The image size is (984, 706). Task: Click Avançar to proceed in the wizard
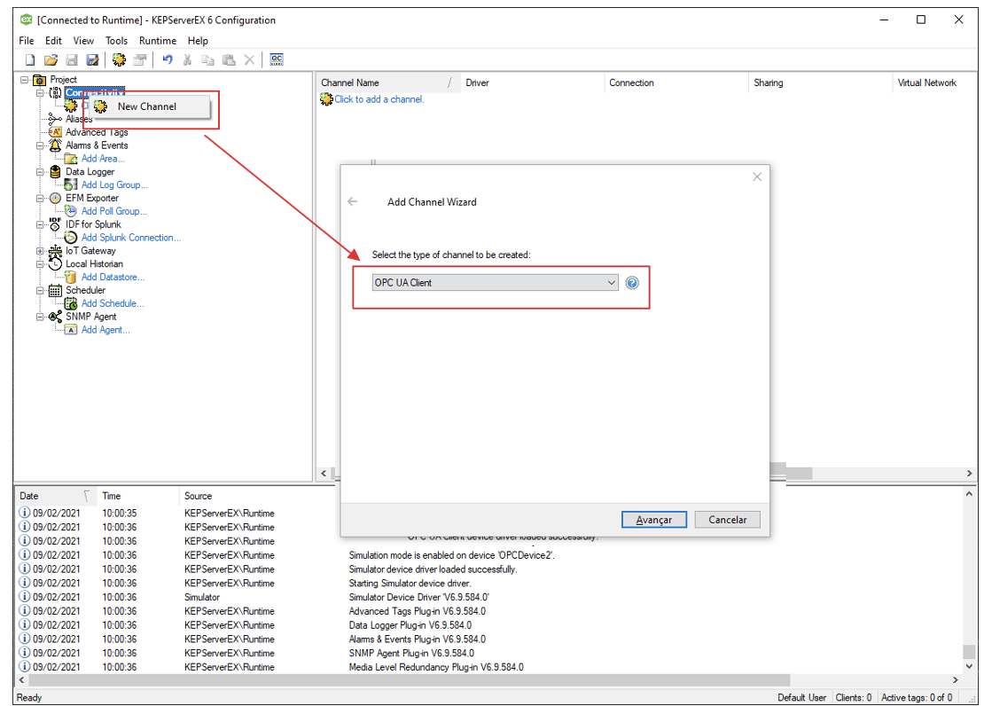[654, 520]
